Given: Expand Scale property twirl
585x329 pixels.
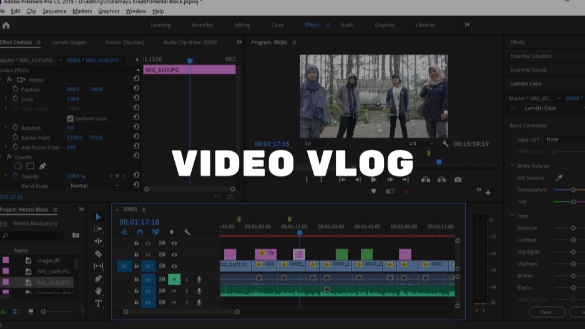Looking at the screenshot, I should [x=6, y=99].
